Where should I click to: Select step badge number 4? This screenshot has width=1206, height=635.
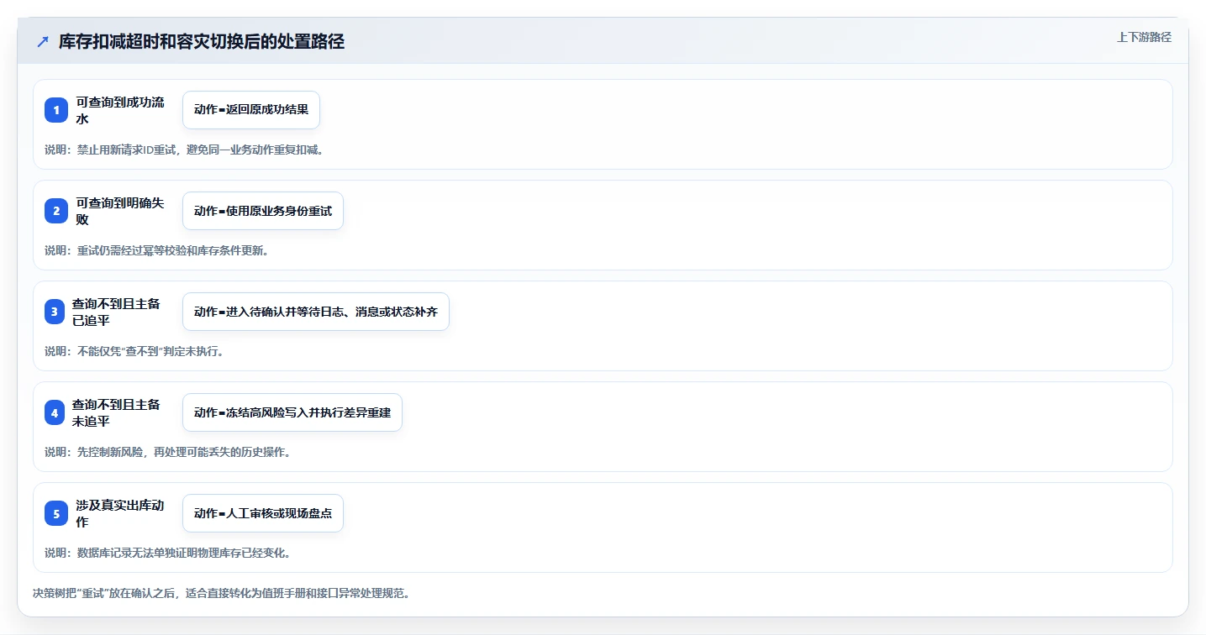(55, 412)
